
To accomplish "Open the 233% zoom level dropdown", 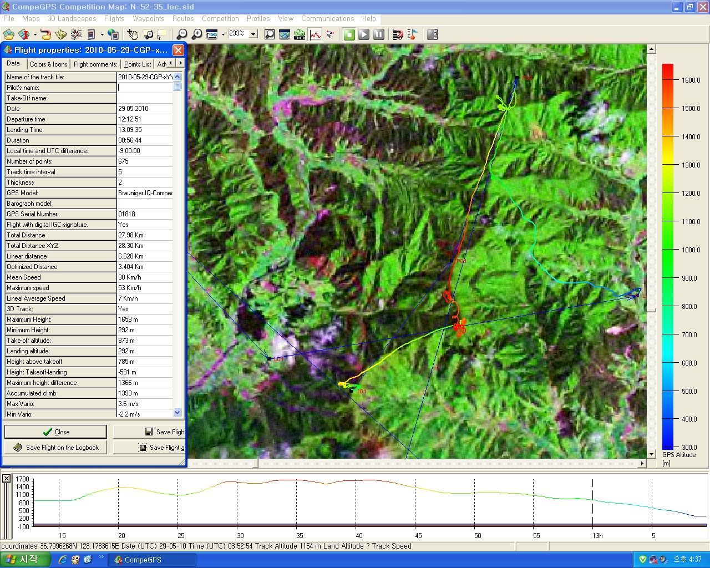I will click(253, 34).
